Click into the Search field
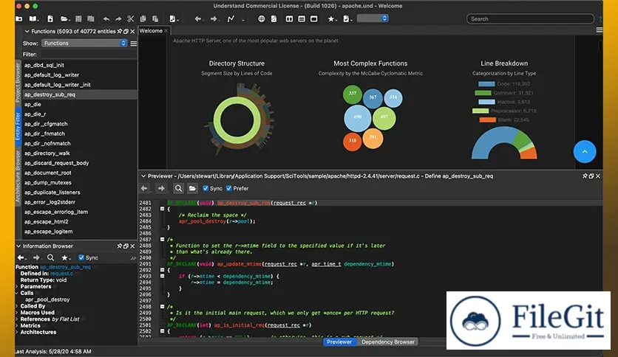618x357 pixels. point(530,19)
